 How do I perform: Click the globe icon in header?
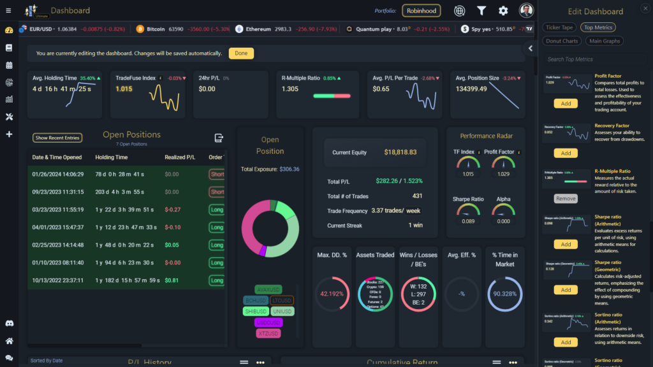[x=459, y=11]
